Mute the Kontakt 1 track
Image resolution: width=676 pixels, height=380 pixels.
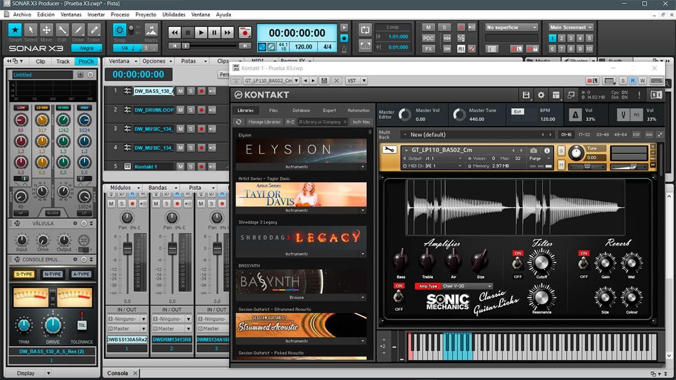coord(181,167)
